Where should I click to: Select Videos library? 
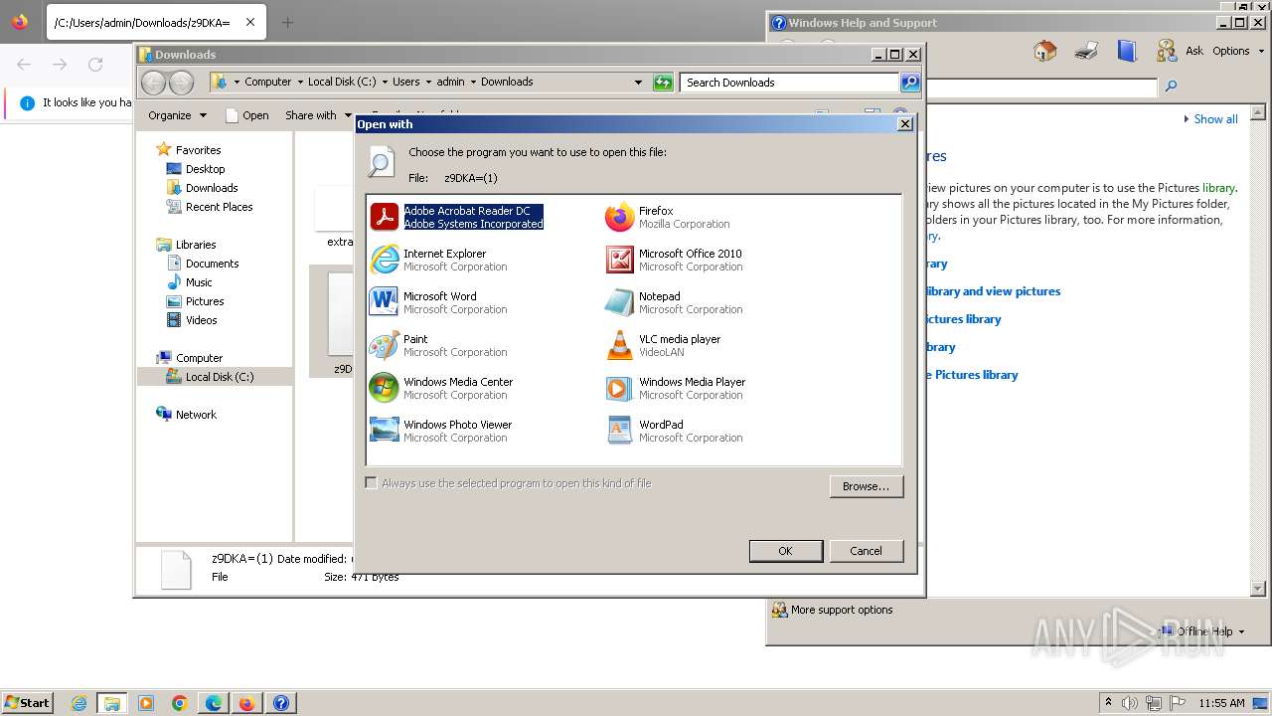point(201,320)
